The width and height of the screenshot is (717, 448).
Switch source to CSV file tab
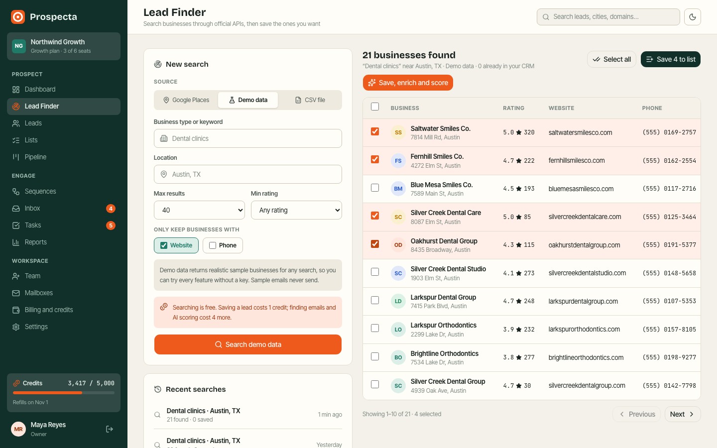click(310, 100)
